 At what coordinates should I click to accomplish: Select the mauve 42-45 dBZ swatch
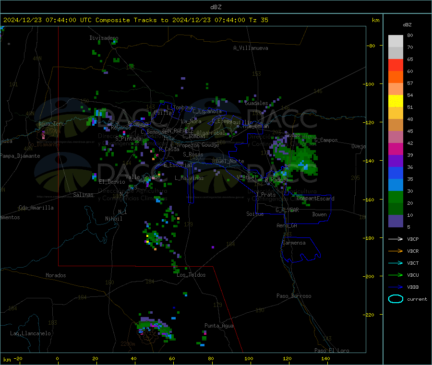coord(396,137)
